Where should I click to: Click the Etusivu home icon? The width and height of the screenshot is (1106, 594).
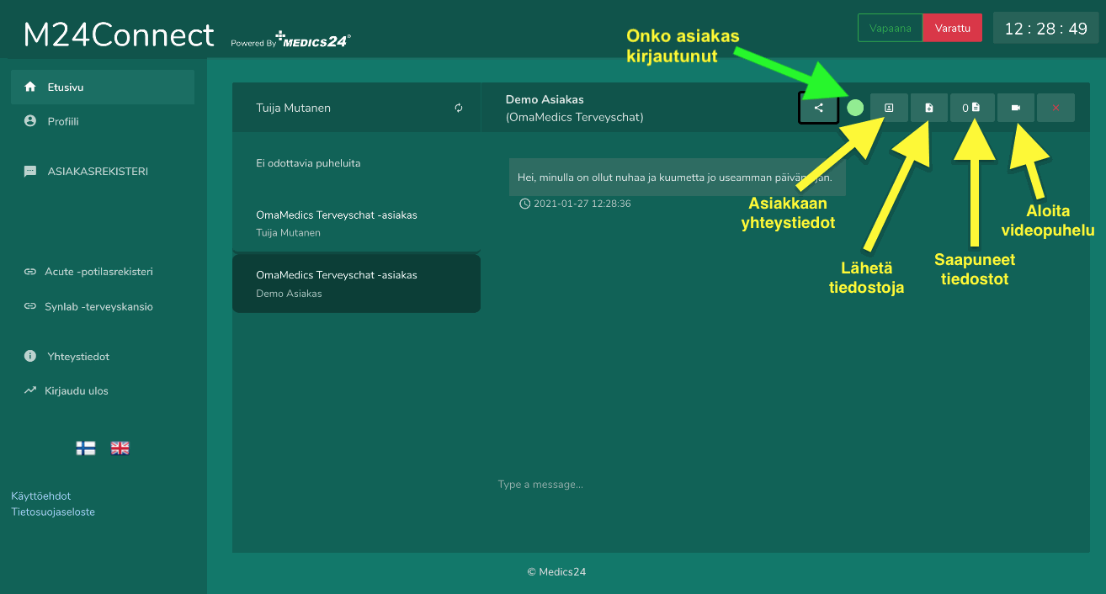point(30,87)
